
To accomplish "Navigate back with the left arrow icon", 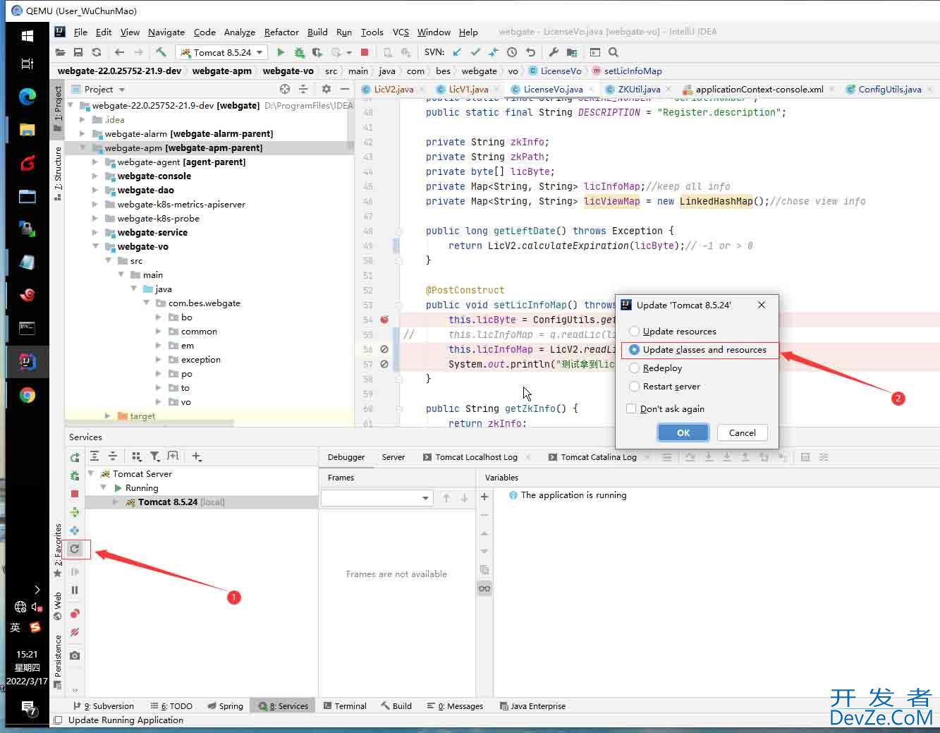I will [119, 52].
